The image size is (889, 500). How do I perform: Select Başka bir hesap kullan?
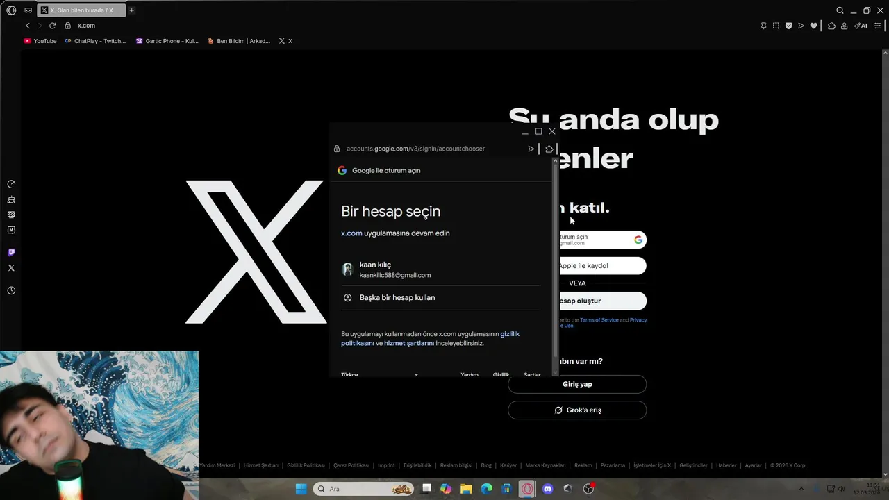(x=440, y=297)
